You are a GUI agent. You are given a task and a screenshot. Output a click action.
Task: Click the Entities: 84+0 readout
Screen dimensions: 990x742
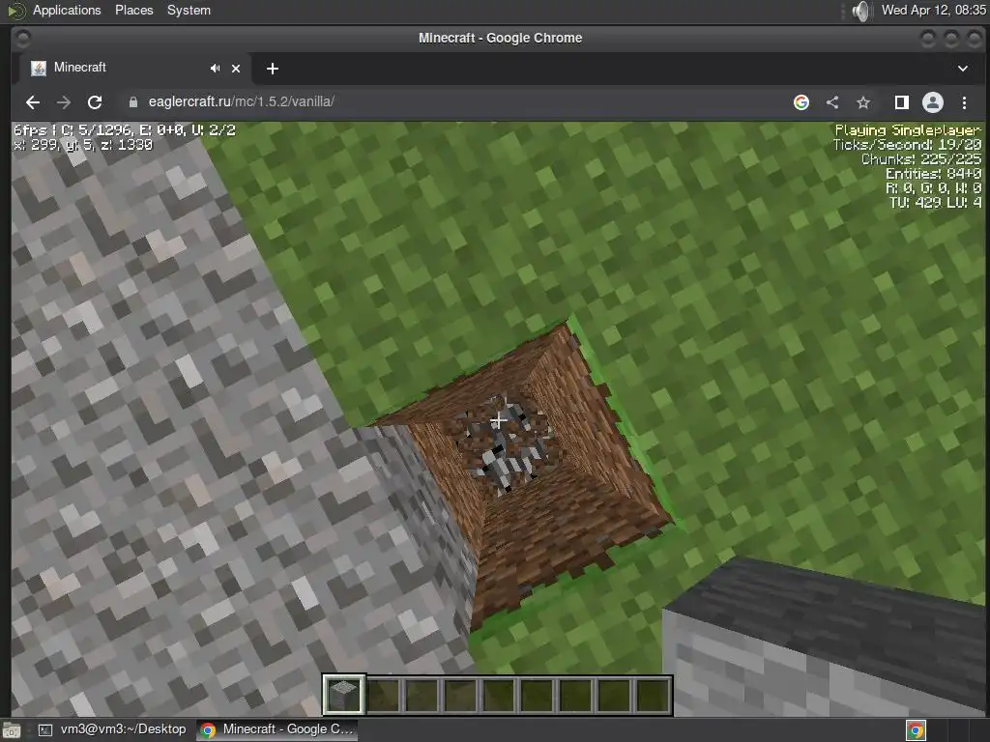[x=933, y=174]
